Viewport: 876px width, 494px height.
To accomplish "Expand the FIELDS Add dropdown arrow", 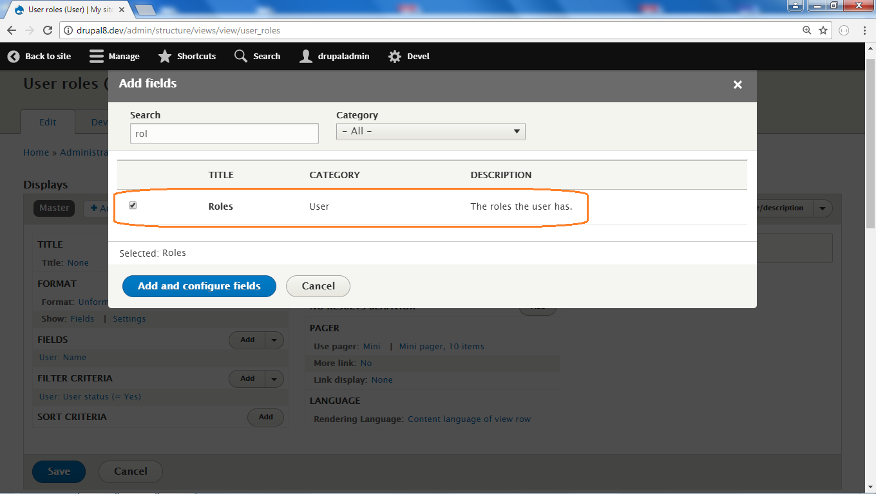I will [x=274, y=340].
